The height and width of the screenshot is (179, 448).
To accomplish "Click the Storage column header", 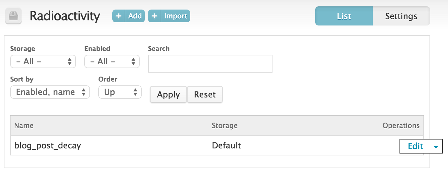I will [225, 125].
